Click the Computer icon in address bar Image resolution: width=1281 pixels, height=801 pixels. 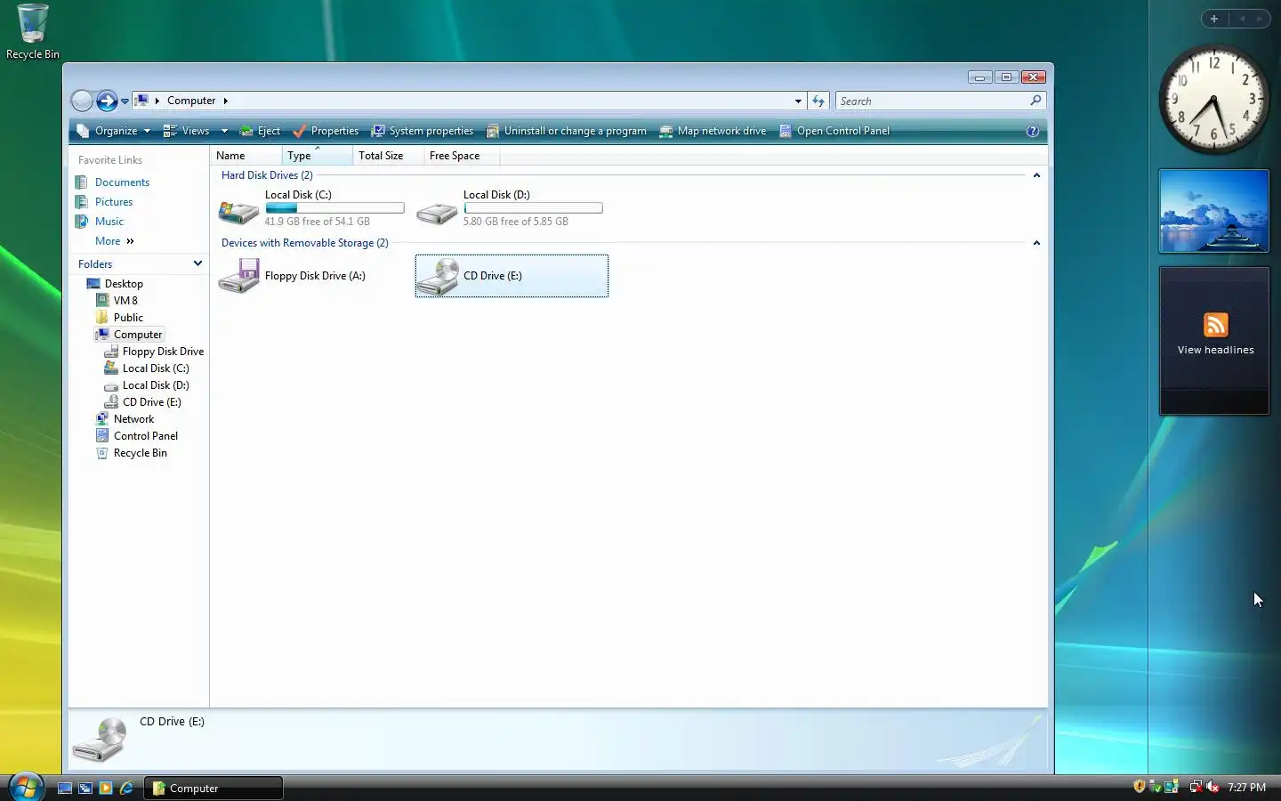[x=141, y=101]
